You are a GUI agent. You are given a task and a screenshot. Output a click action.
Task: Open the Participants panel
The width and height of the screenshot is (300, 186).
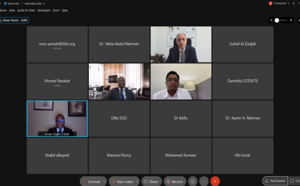coord(275,181)
